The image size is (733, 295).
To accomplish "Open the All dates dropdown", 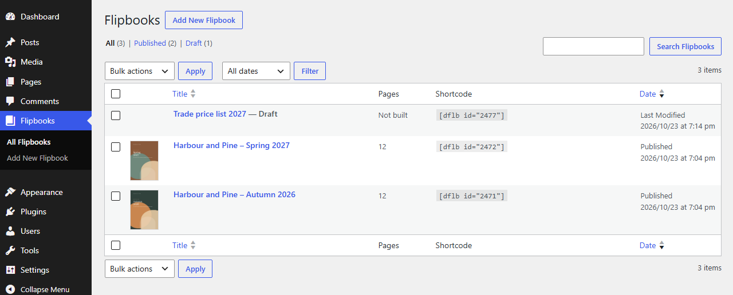I will [x=256, y=71].
